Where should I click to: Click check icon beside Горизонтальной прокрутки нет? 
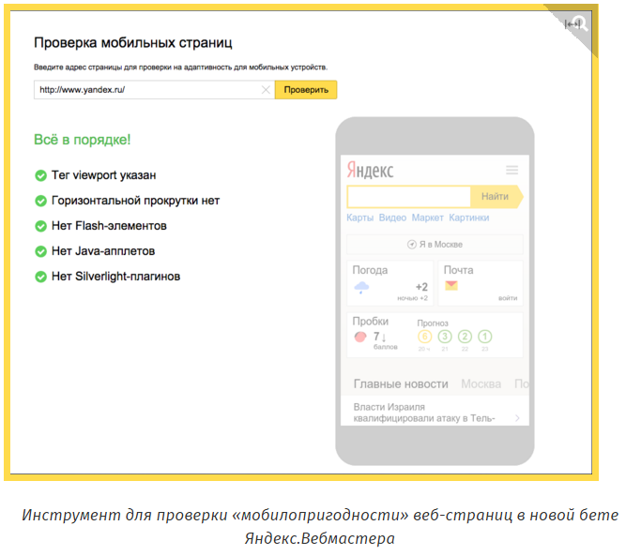point(40,201)
